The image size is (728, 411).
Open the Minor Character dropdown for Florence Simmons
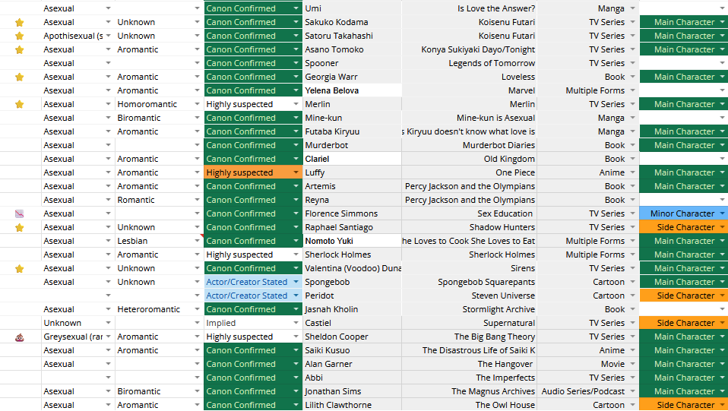[x=721, y=214]
